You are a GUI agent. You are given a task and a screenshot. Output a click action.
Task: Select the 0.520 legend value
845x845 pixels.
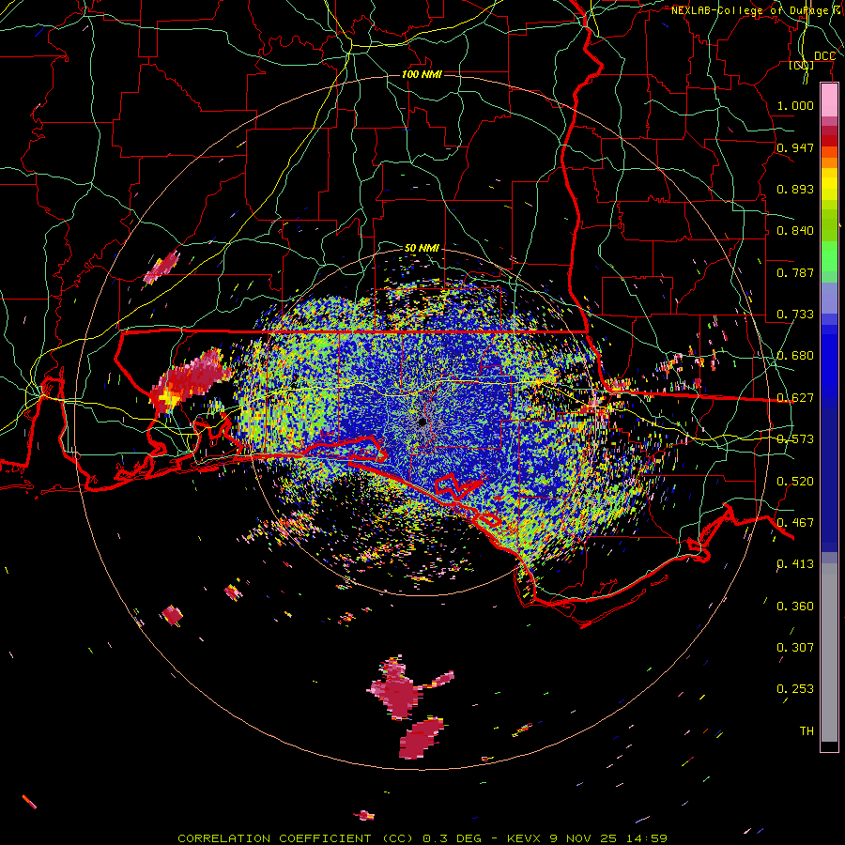[x=795, y=482]
